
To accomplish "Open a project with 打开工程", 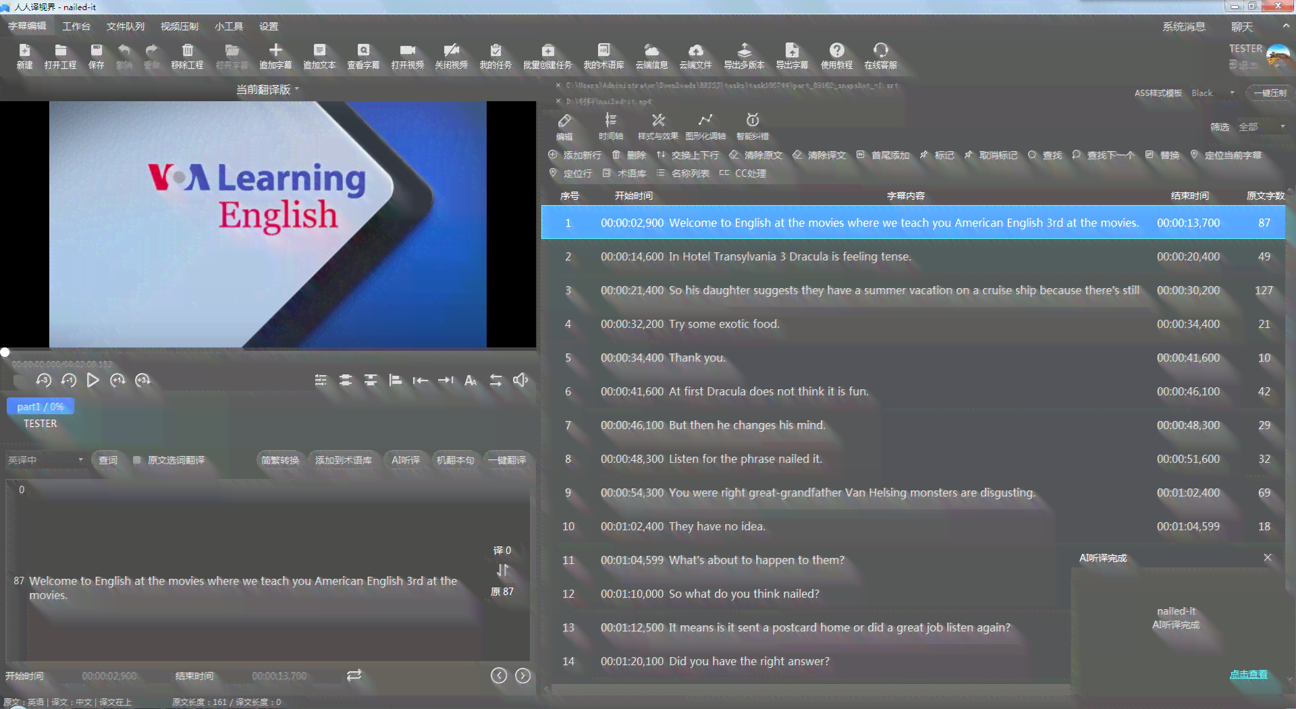I will pyautogui.click(x=60, y=56).
